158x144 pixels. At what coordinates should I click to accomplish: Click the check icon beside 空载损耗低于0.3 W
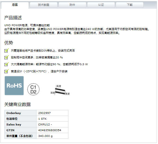pos(7,64)
